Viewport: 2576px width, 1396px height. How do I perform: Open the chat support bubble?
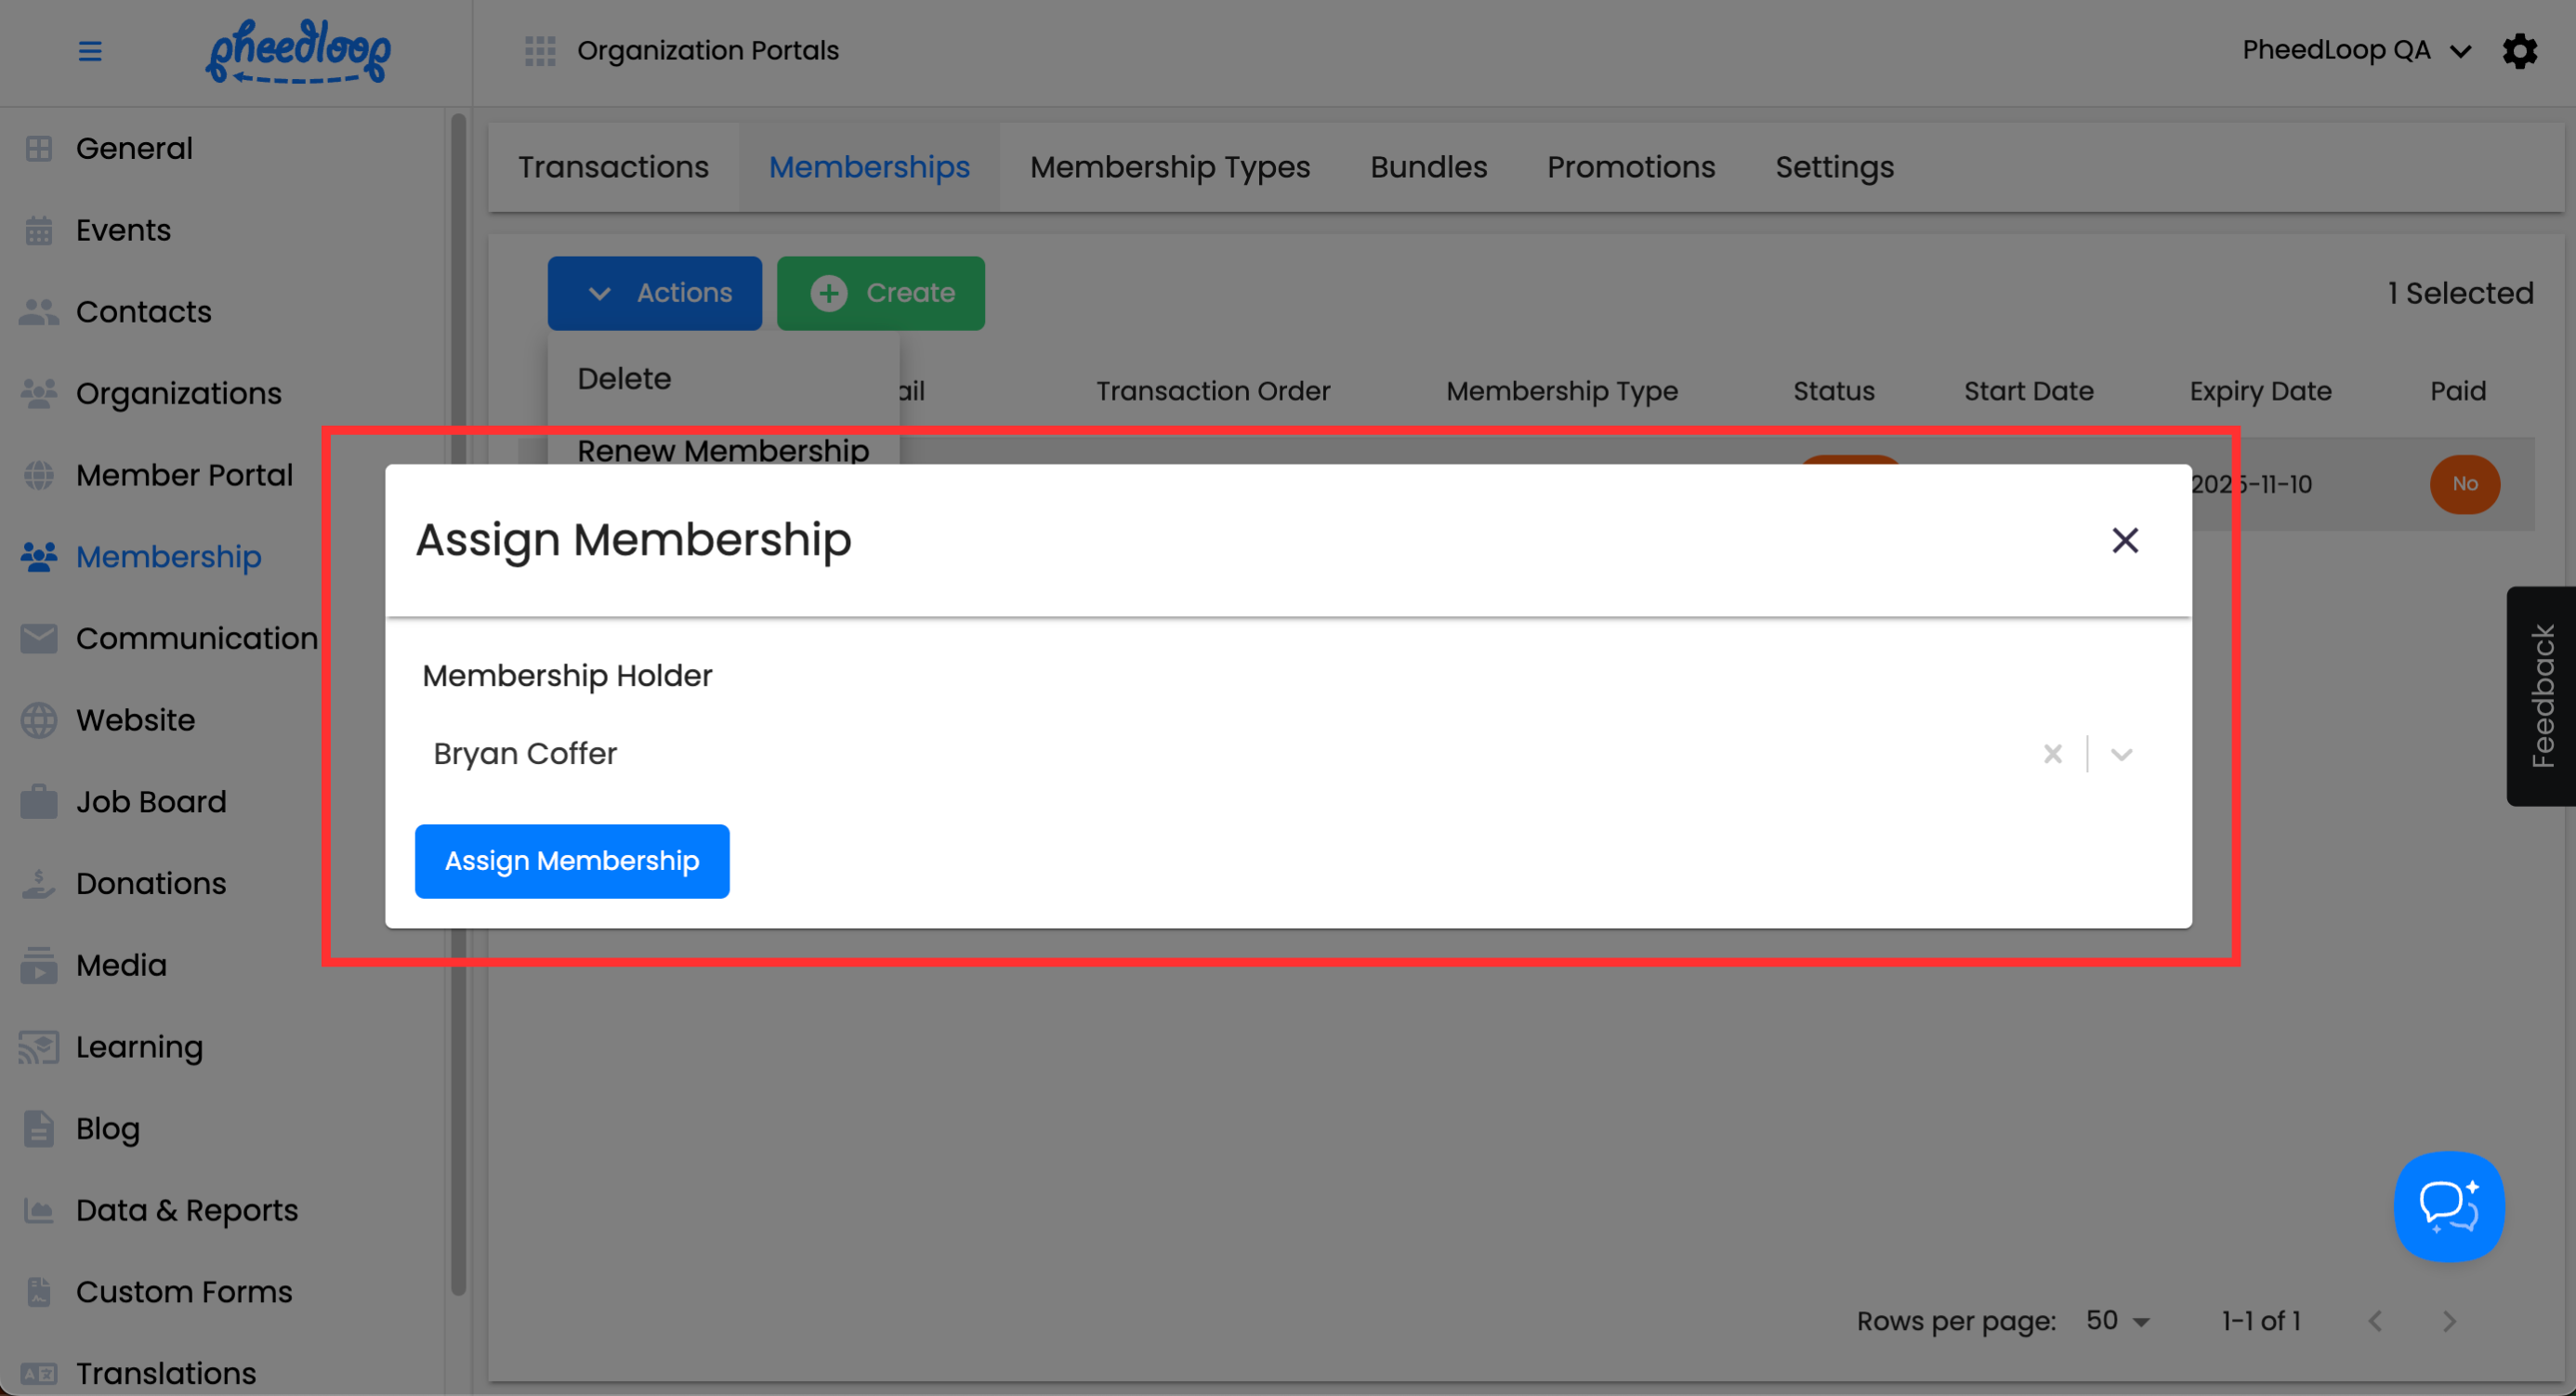tap(2448, 1206)
